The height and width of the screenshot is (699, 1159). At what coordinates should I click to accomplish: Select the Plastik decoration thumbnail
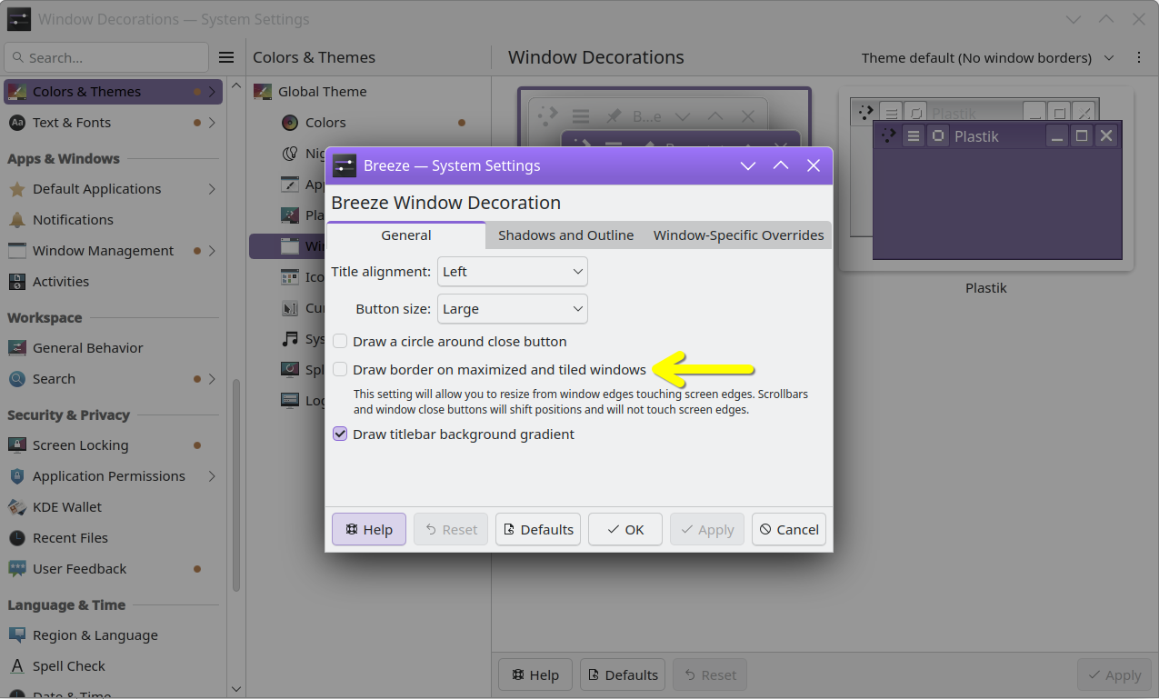pos(986,179)
